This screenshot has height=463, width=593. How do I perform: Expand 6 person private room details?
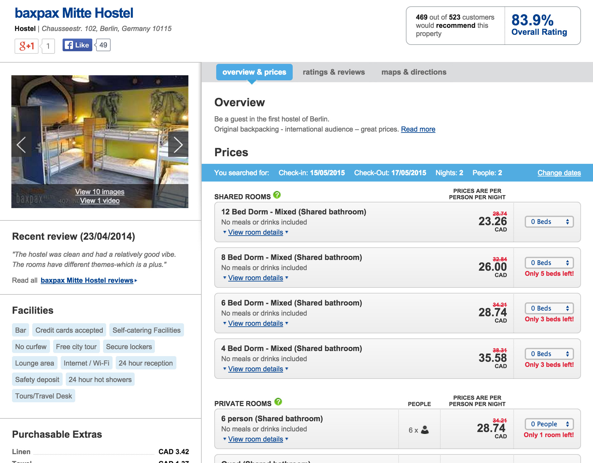click(x=255, y=439)
